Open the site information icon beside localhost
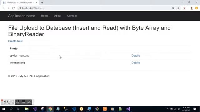The image size is (200, 112). (x=20, y=8)
